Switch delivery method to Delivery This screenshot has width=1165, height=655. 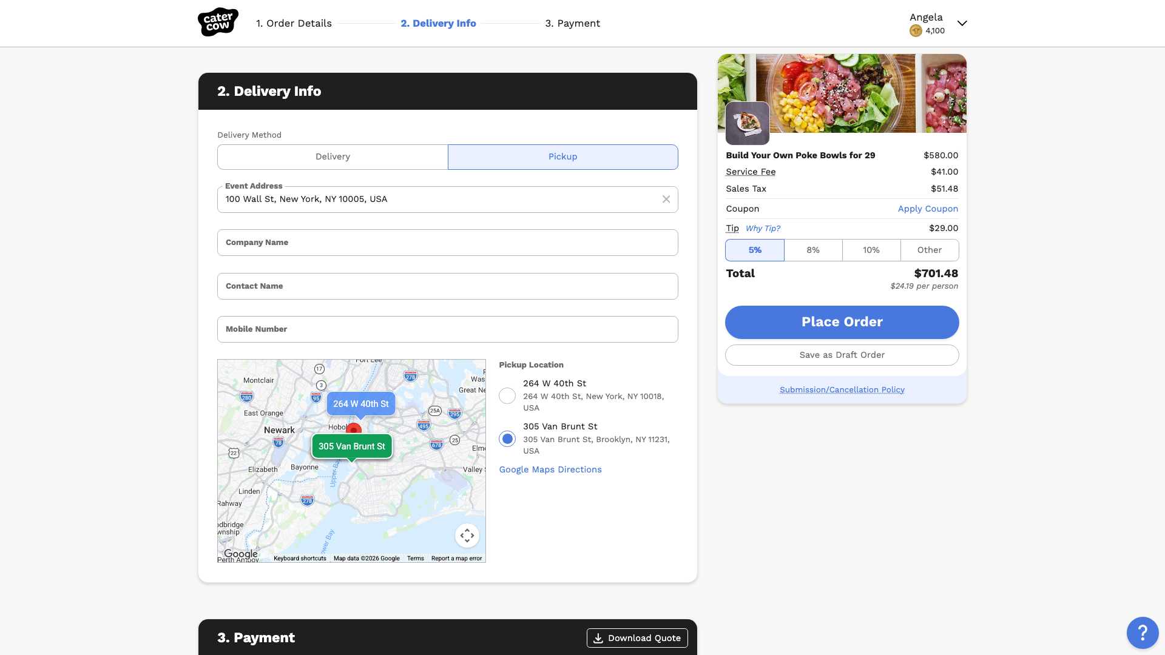pyautogui.click(x=333, y=157)
